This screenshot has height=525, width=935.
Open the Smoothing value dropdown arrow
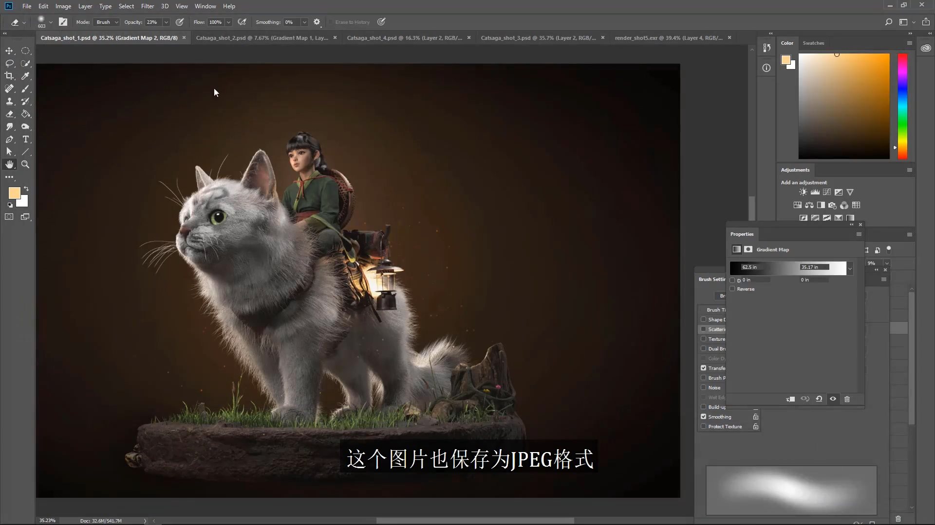point(304,22)
